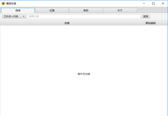The height and width of the screenshot is (116, 168).
Task: Focus the 搜索内容 input field
Action: point(84,16)
